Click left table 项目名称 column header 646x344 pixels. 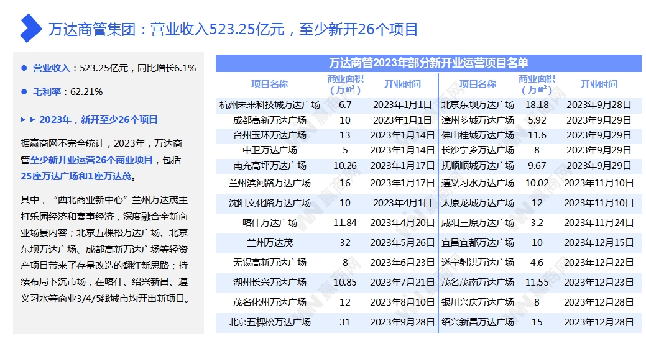pyautogui.click(x=270, y=84)
